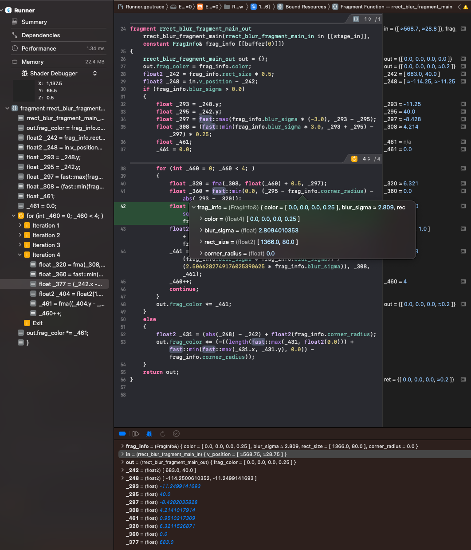Click the blue shader debug bug icon
This screenshot has width=471, height=550.
tap(149, 434)
